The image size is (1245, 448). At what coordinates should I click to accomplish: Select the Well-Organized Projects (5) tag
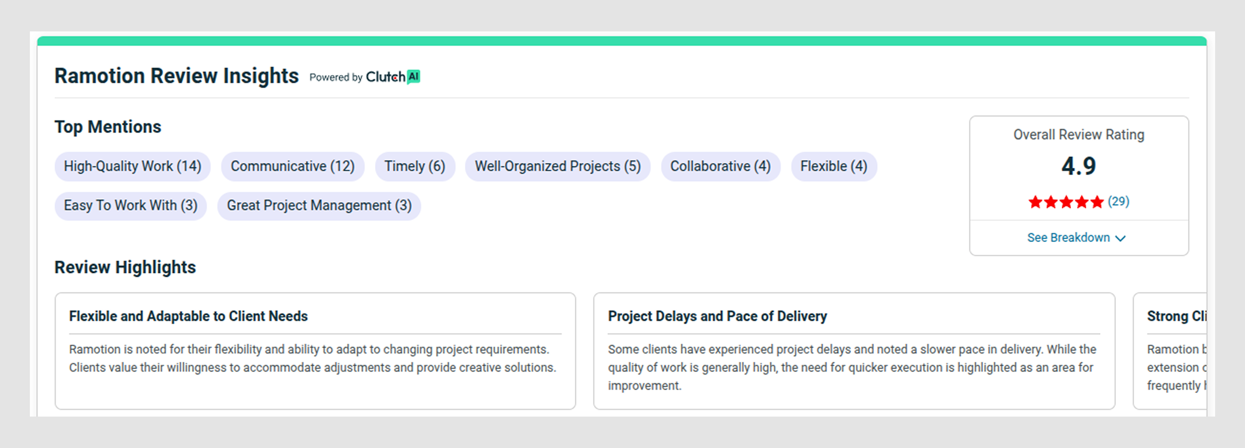[557, 166]
